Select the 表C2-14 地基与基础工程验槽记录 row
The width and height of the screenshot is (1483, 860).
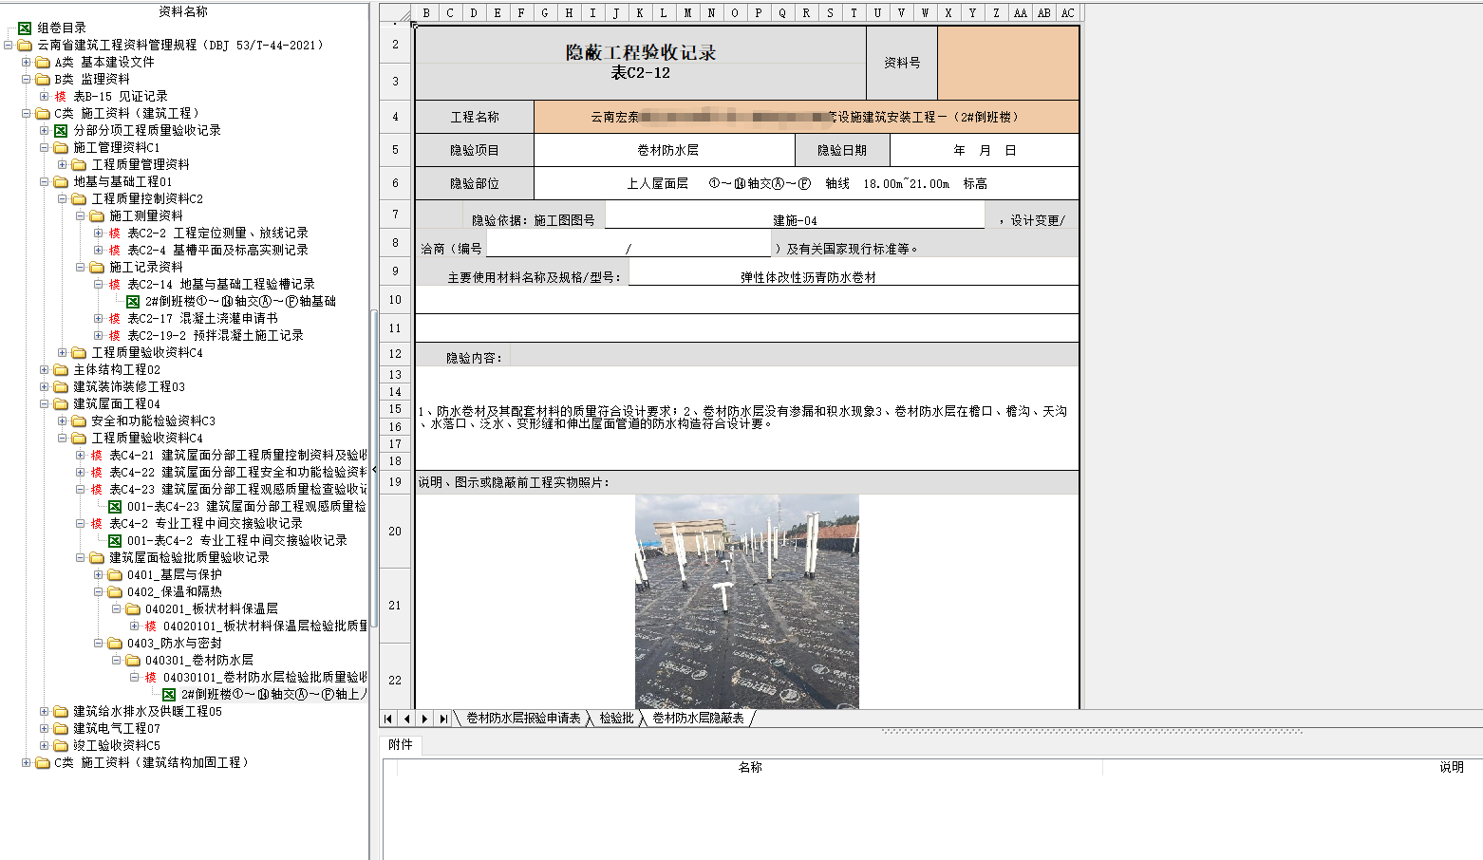point(221,285)
